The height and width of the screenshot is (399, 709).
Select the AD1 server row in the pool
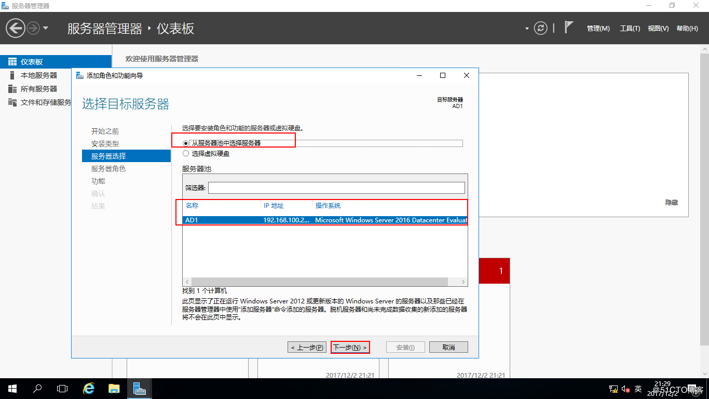pos(325,220)
